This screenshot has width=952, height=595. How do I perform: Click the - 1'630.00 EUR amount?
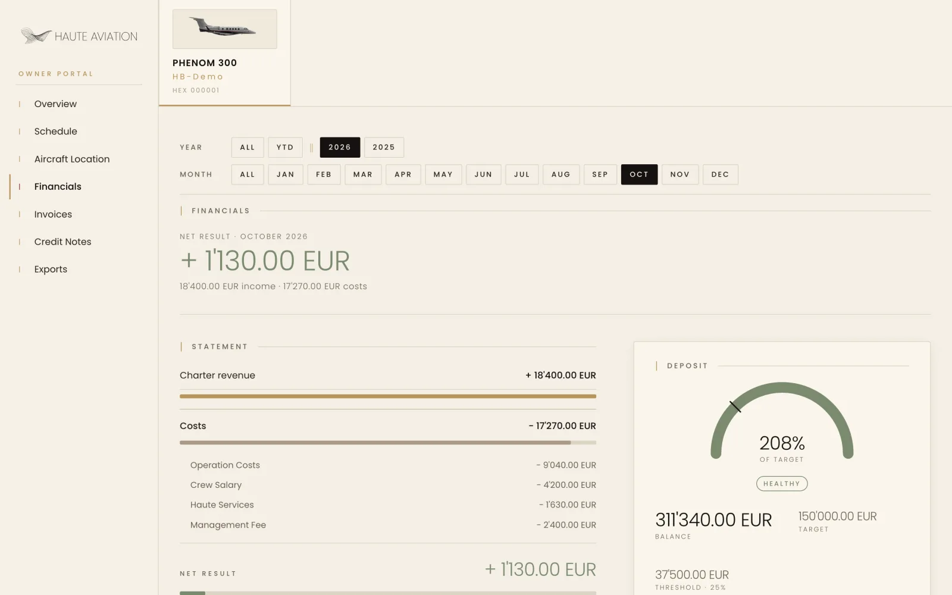(568, 505)
